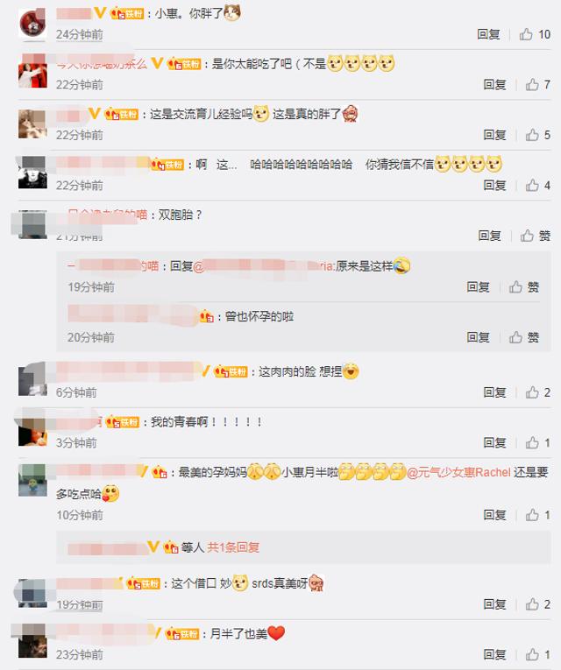The height and width of the screenshot is (670, 561).
Task: Open avatar of '小惠。你胖了' commenter
Action: (x=32, y=24)
